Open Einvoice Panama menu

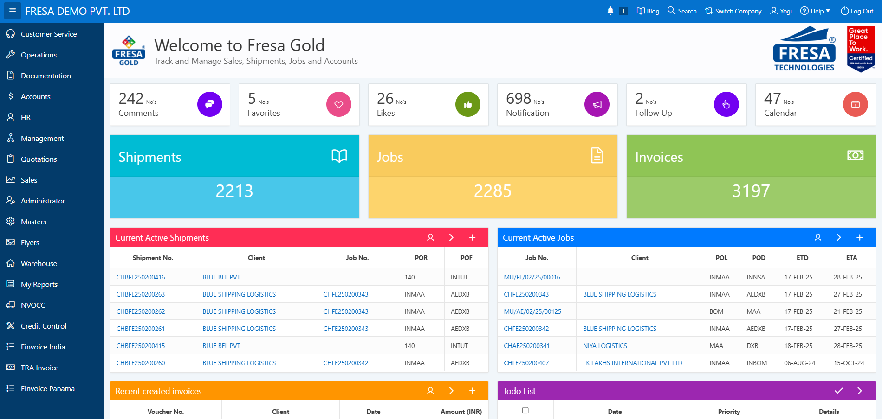point(52,388)
